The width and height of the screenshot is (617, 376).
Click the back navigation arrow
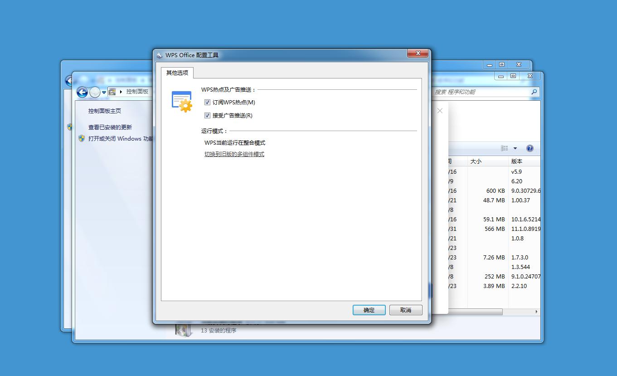coord(82,92)
